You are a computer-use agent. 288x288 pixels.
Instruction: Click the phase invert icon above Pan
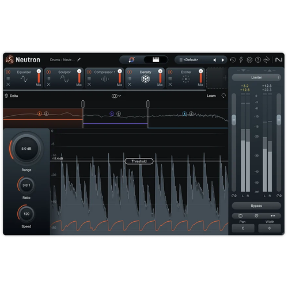click(x=256, y=216)
